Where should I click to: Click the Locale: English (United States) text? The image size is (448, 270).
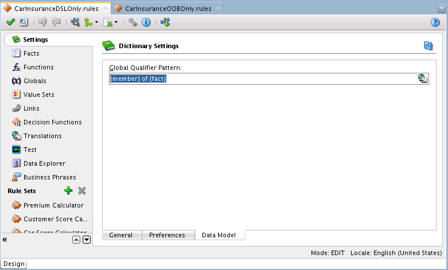[x=396, y=253]
